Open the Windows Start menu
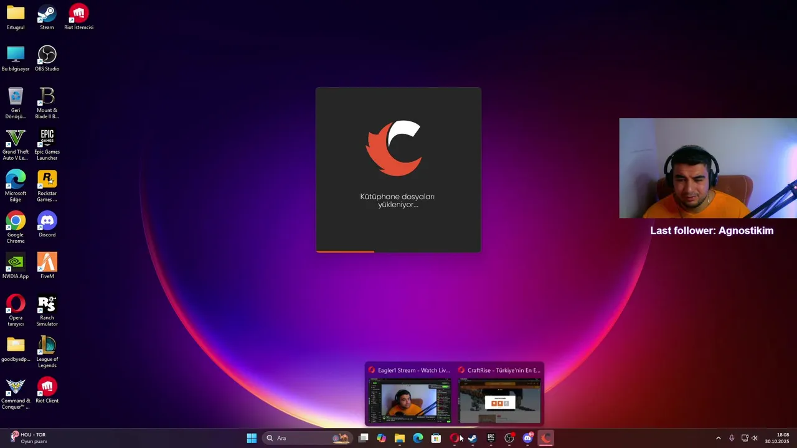This screenshot has width=797, height=448. coord(252,438)
